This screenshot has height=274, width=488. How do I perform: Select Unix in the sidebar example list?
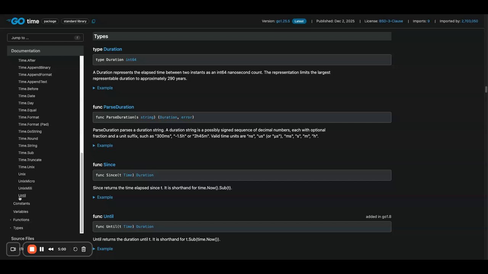coord(22,174)
